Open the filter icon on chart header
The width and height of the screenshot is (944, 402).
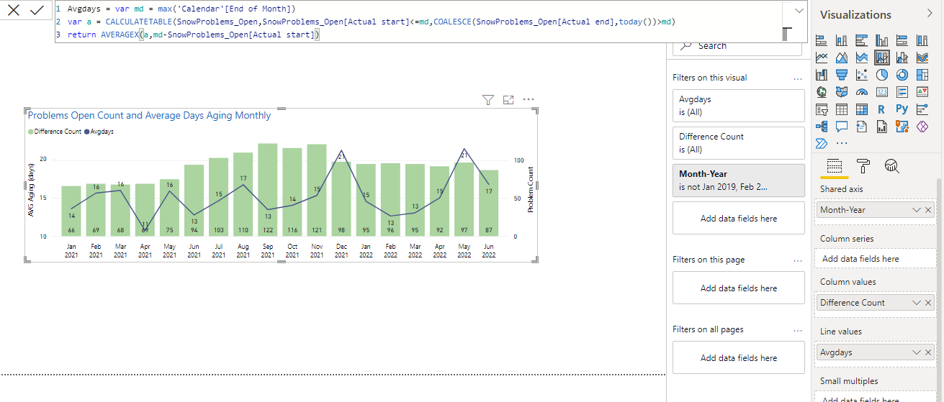pos(487,100)
